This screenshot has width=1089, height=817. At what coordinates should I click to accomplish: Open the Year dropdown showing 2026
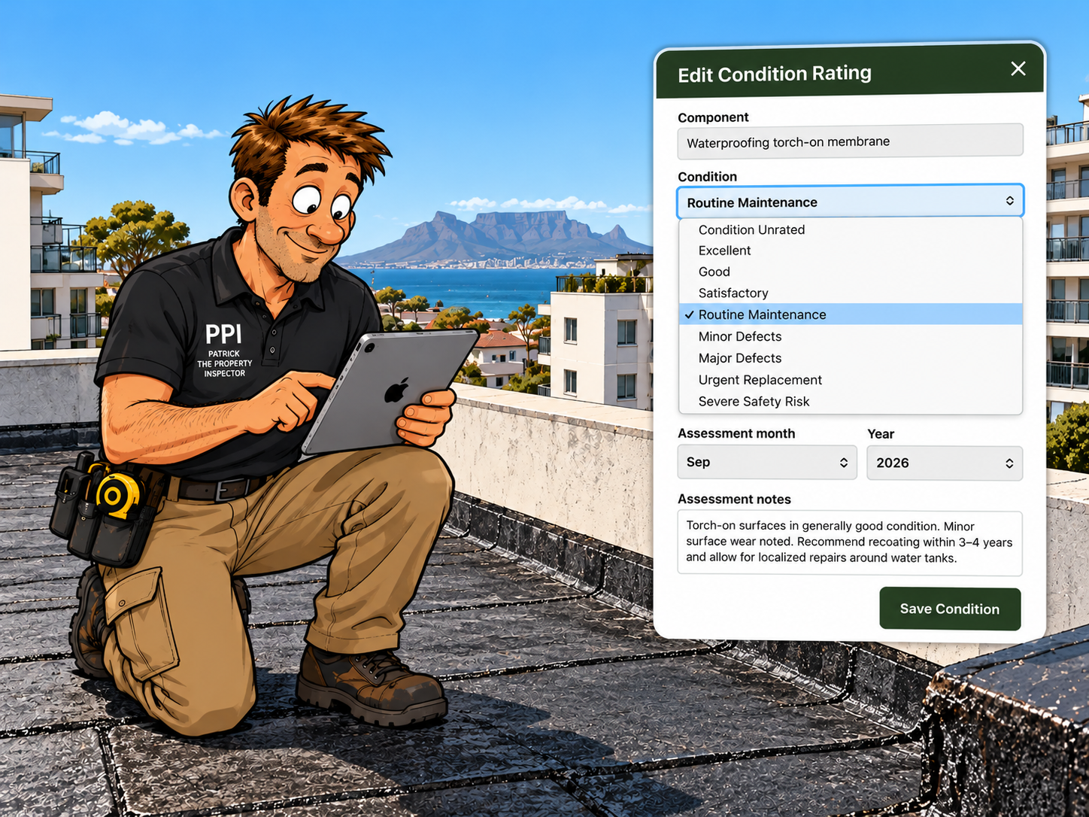[x=945, y=463]
